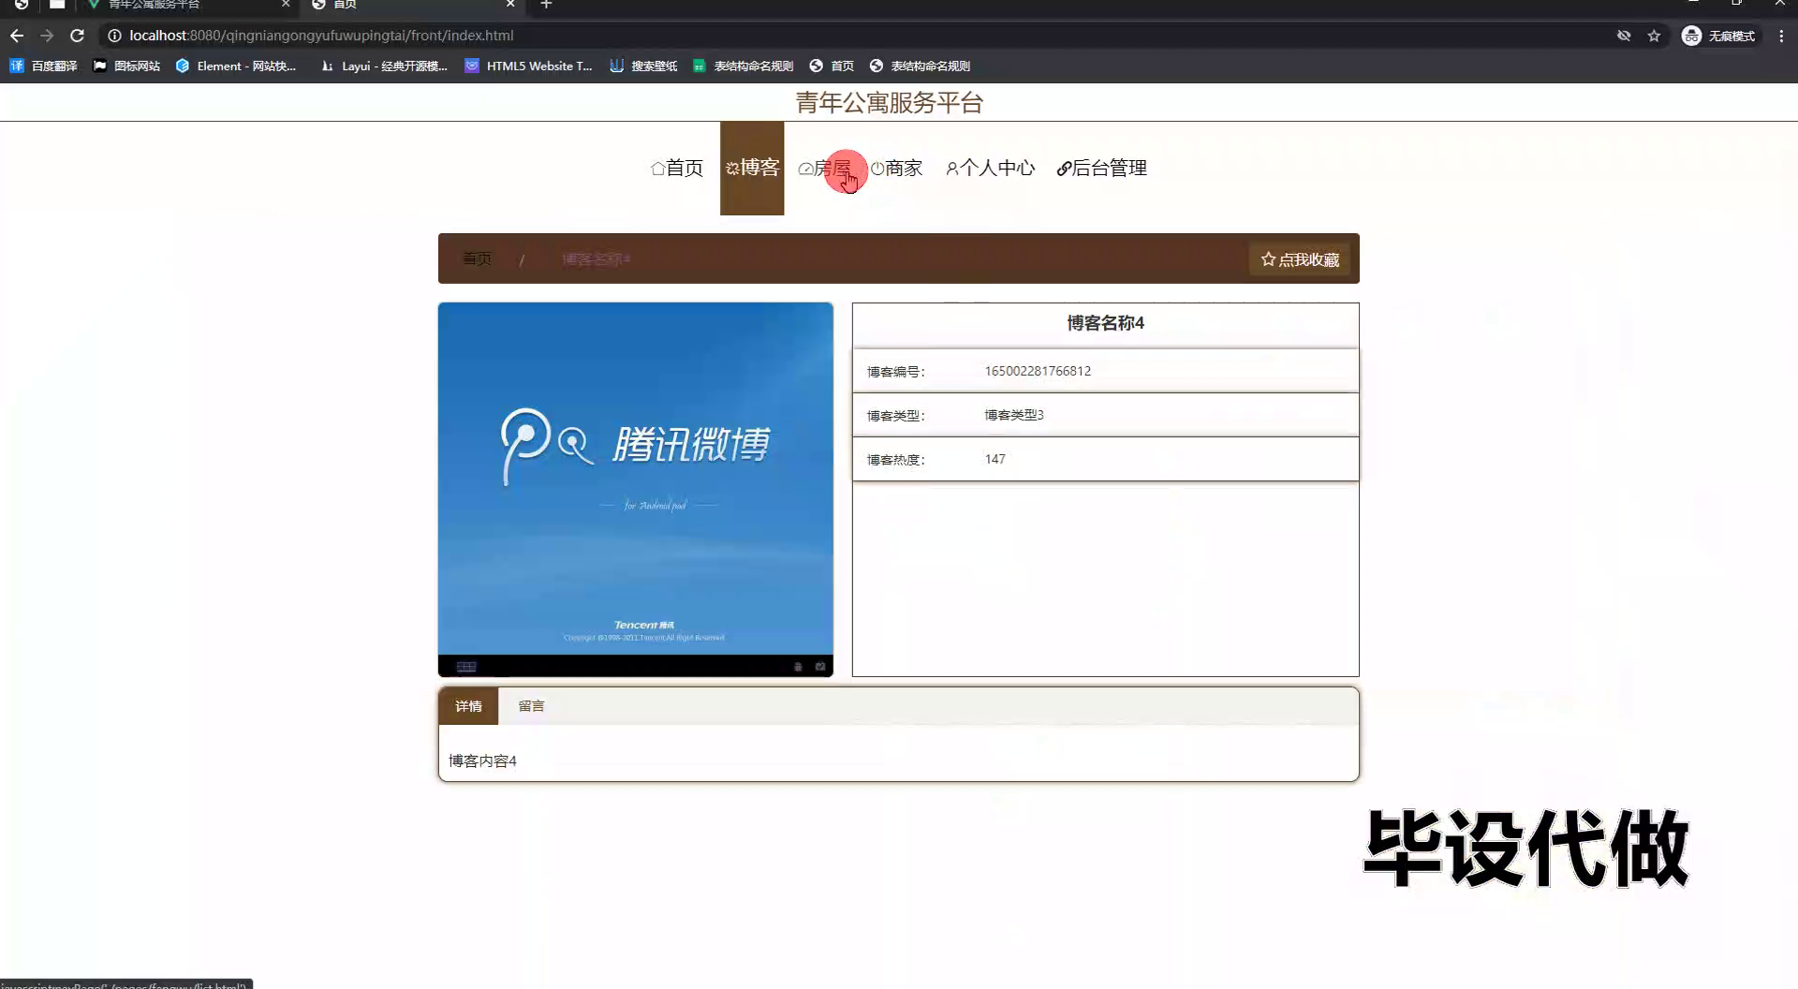Open 个人中心 in the navigation
1798x989 pixels.
(990, 169)
